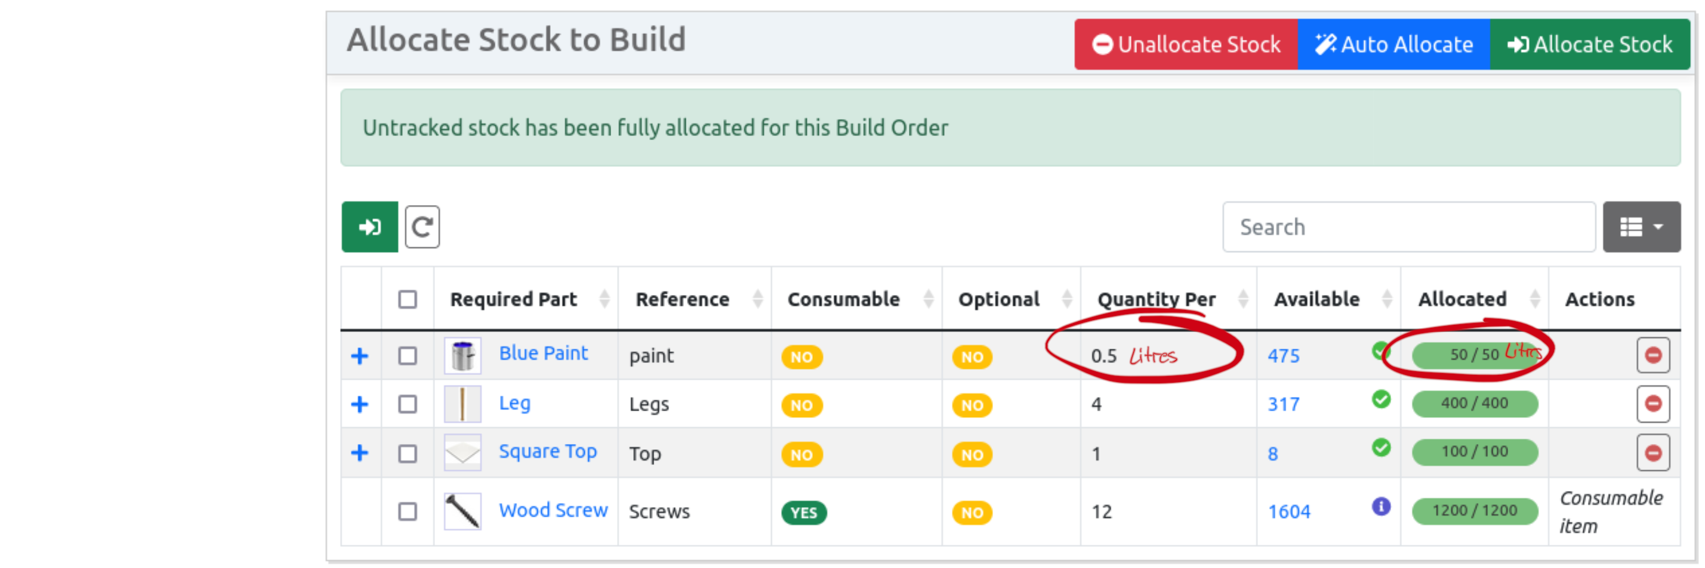The width and height of the screenshot is (1705, 568).
Task: Refresh the allocation table
Action: [423, 227]
